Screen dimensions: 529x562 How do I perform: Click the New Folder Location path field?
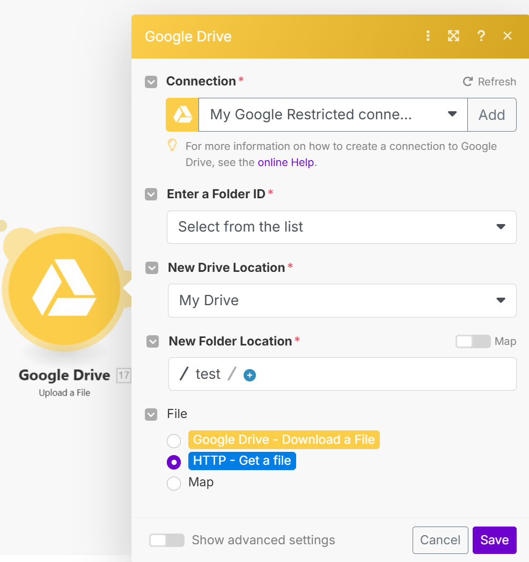pyautogui.click(x=342, y=374)
